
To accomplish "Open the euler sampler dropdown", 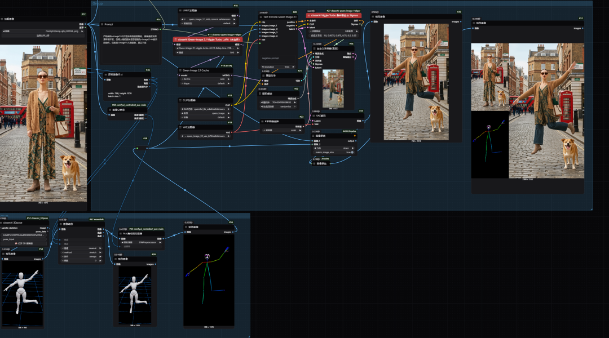I will [283, 130].
